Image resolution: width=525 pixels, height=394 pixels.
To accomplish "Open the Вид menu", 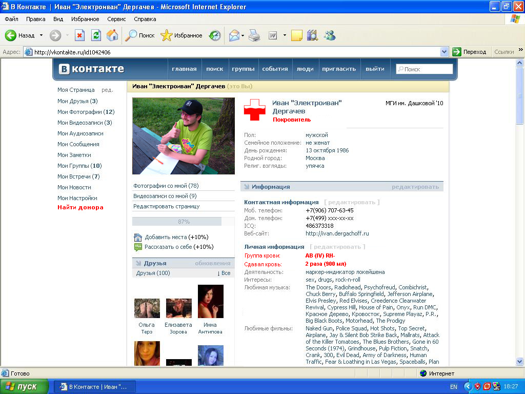I will (58, 19).
